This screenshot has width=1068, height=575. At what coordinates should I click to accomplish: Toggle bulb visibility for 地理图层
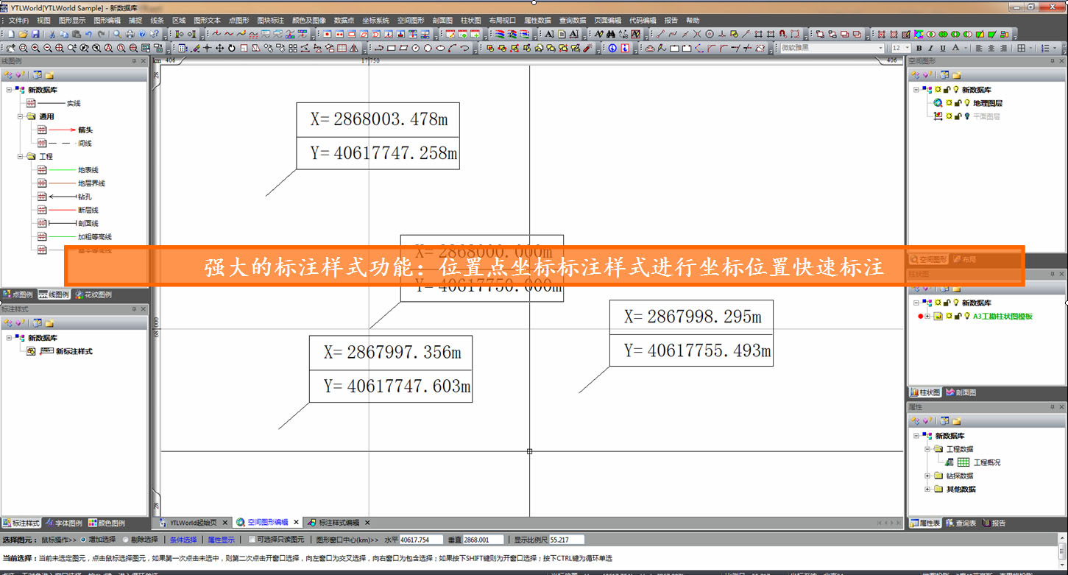tap(967, 103)
